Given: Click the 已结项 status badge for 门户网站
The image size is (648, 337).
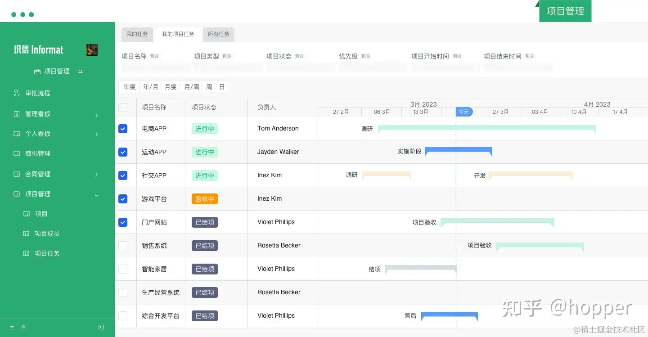Looking at the screenshot, I should [x=205, y=222].
